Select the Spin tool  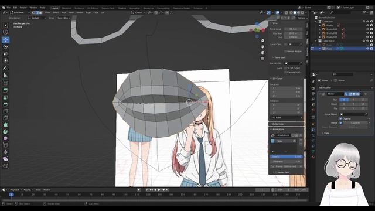(5, 131)
